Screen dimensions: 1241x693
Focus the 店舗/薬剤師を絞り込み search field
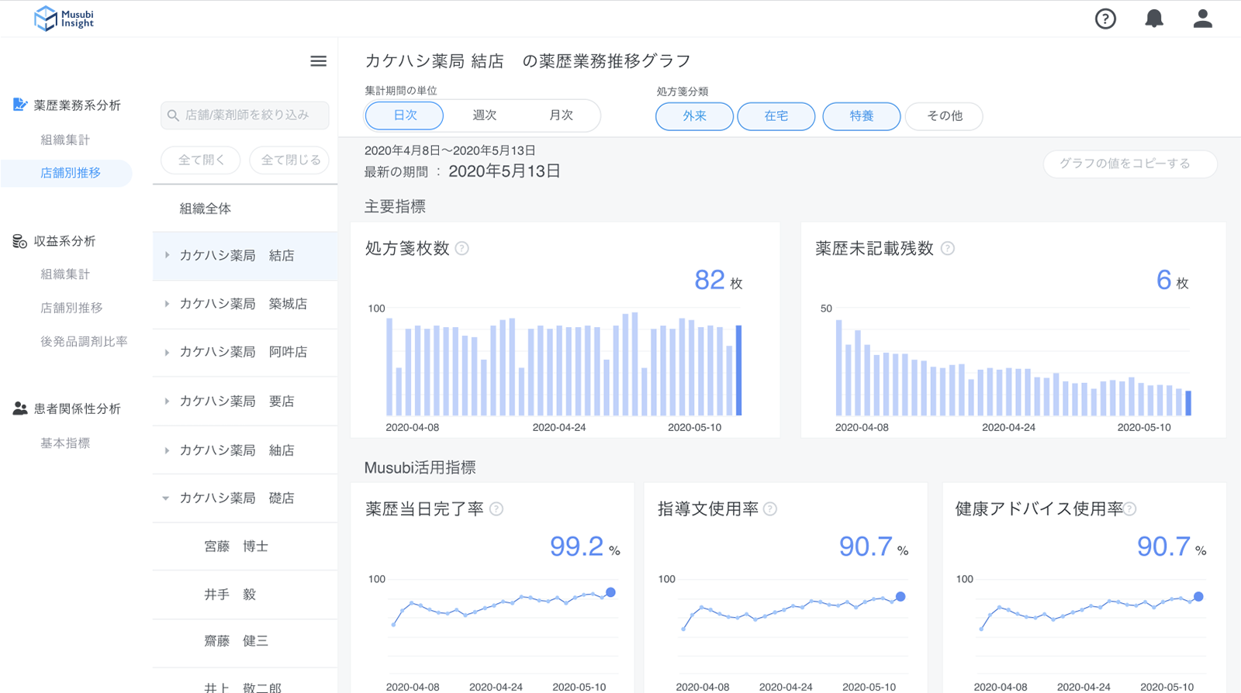tap(245, 115)
